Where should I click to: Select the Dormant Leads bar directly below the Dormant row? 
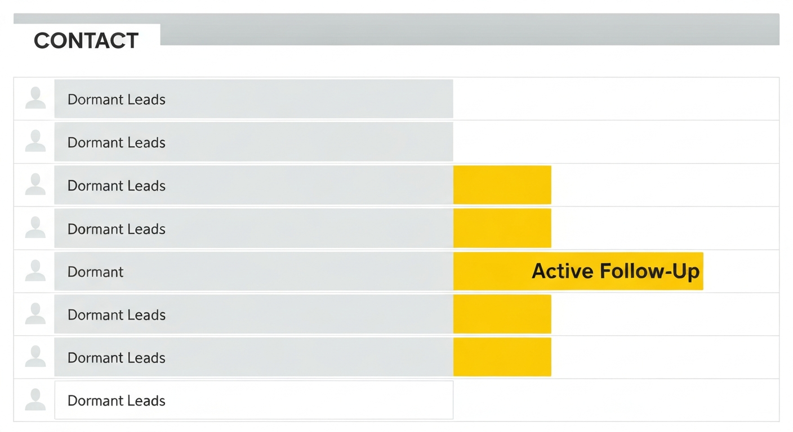[253, 314]
